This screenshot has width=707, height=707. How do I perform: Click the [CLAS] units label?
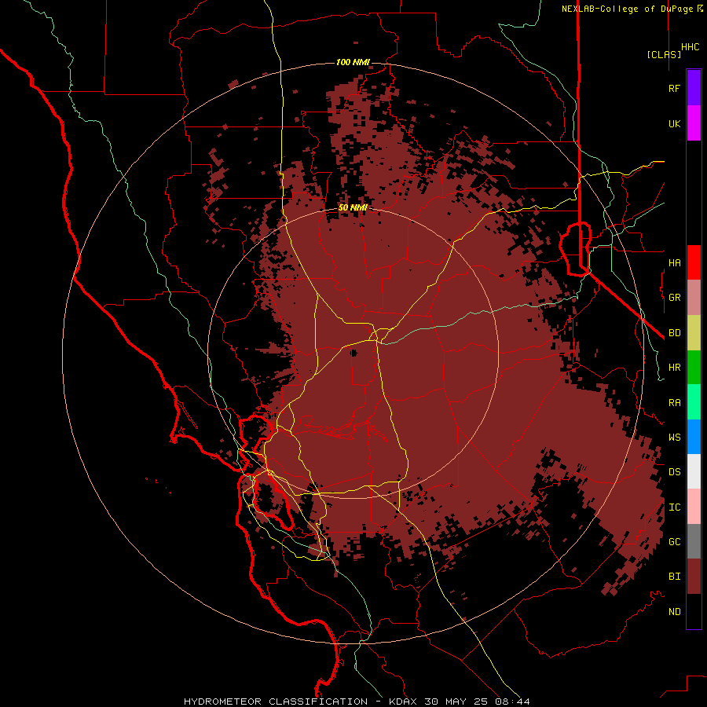(664, 54)
